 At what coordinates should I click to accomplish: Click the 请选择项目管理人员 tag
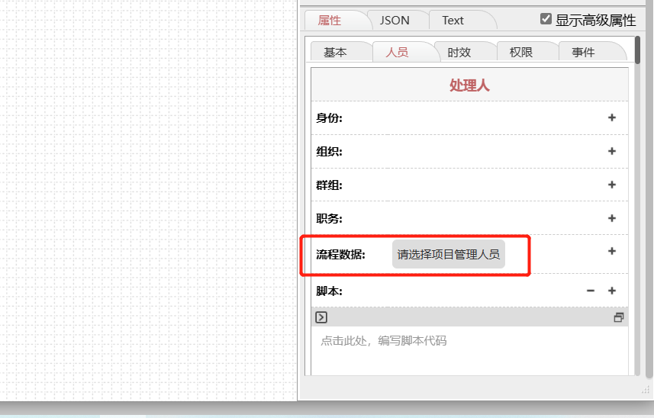[x=449, y=254]
